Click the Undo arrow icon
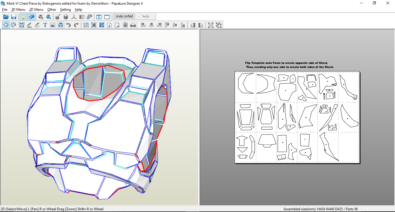The height and width of the screenshot is (212, 395). (68, 25)
